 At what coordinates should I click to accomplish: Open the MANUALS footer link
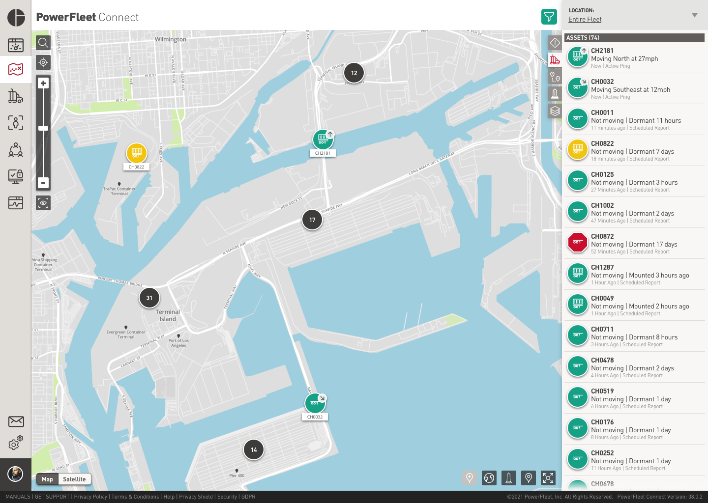click(18, 497)
